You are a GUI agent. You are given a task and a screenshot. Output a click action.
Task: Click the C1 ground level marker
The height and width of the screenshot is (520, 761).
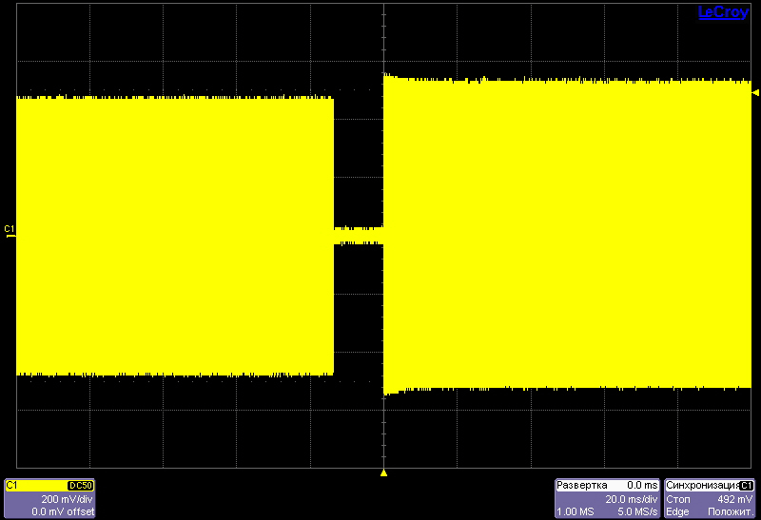[10, 231]
